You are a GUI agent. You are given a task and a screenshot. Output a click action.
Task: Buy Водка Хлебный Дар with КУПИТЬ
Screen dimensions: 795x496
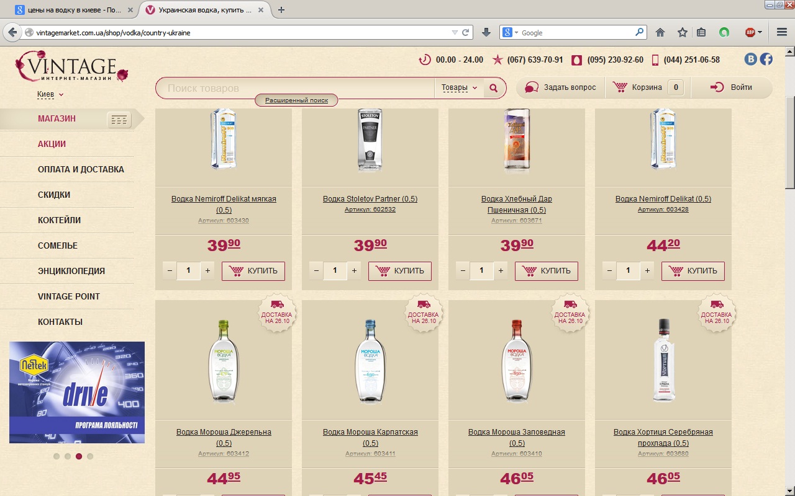click(547, 271)
